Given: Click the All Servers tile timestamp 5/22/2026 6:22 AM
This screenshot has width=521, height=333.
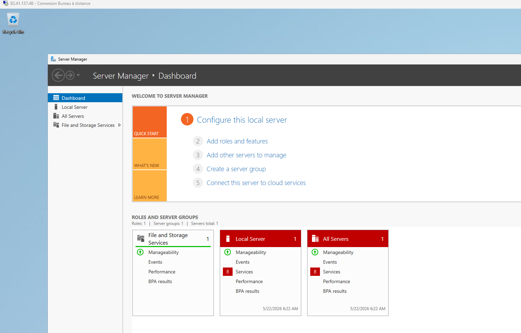Looking at the screenshot, I should [368, 309].
